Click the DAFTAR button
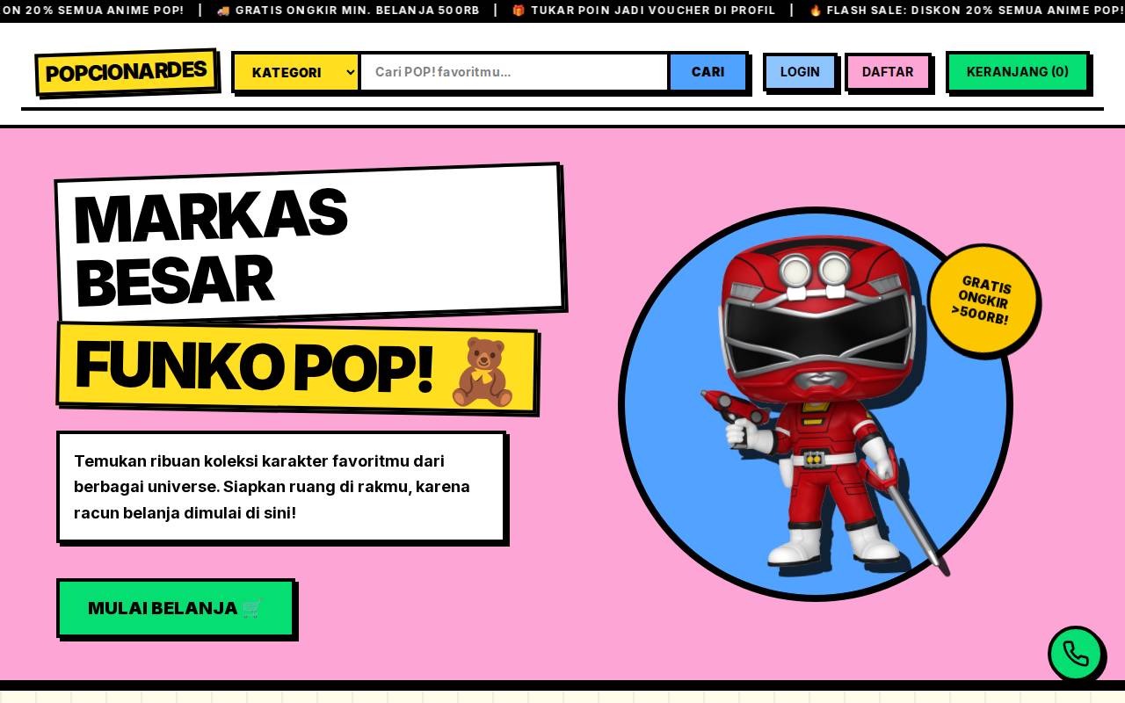The width and height of the screenshot is (1125, 703). coord(888,72)
